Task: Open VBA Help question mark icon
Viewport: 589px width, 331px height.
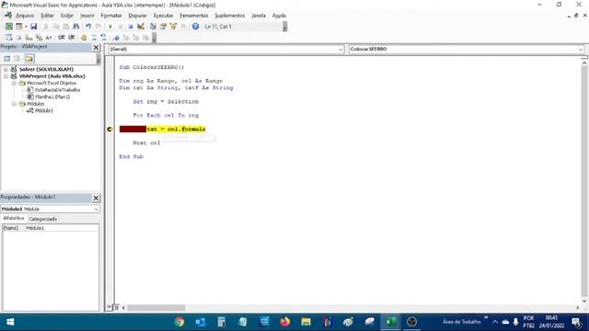Action: pos(195,27)
